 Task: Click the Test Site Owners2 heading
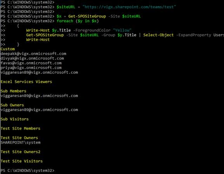[21, 152]
